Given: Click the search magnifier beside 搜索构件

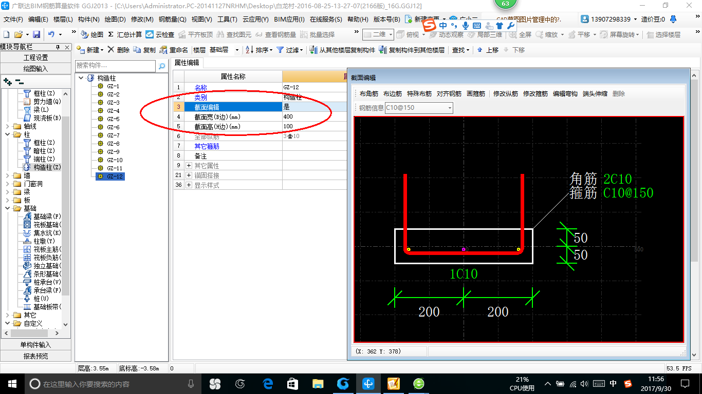Looking at the screenshot, I should pos(161,66).
